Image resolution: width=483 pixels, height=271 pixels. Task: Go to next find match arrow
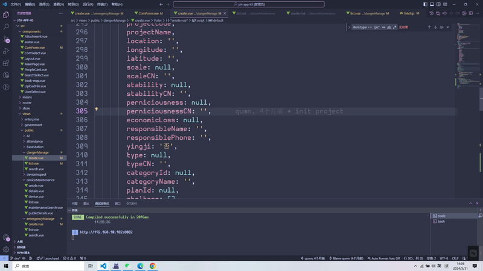point(435,27)
